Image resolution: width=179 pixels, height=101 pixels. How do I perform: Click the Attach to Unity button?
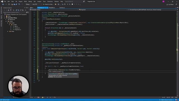tap(48, 4)
